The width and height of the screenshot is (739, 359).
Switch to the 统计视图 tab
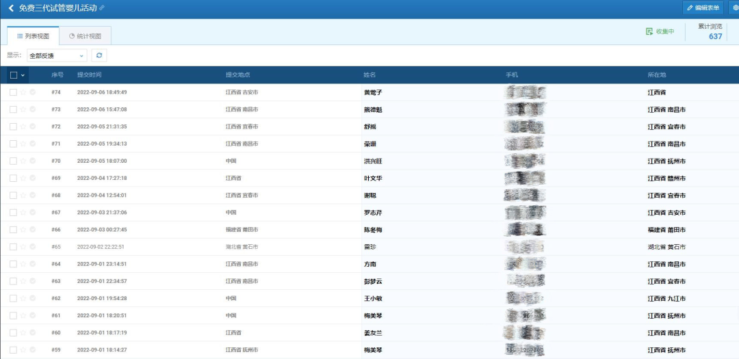[x=86, y=36]
